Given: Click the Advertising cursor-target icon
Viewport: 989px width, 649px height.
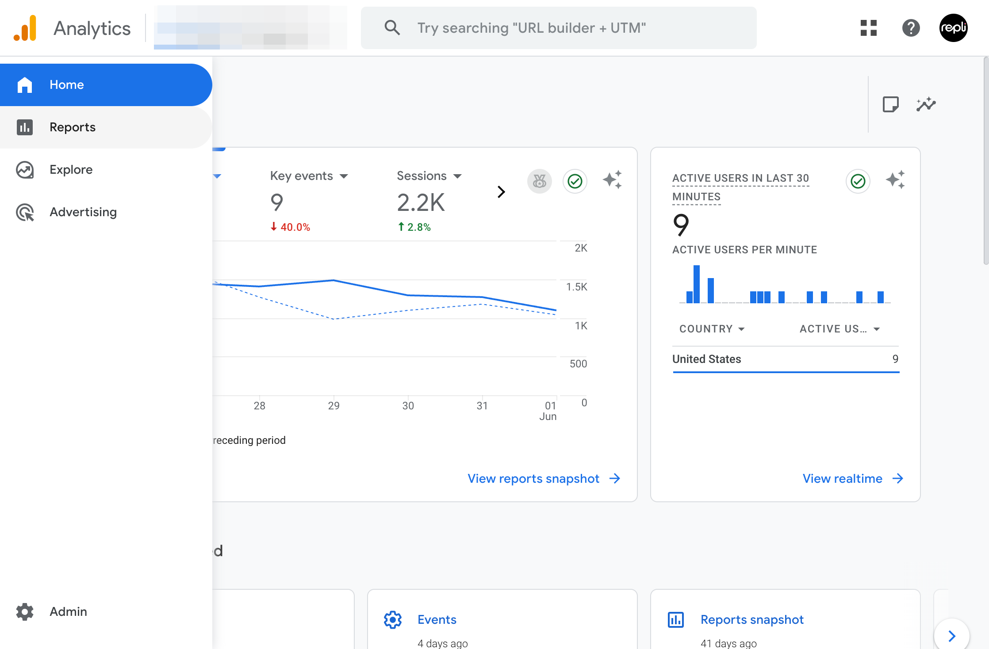Looking at the screenshot, I should 25,212.
